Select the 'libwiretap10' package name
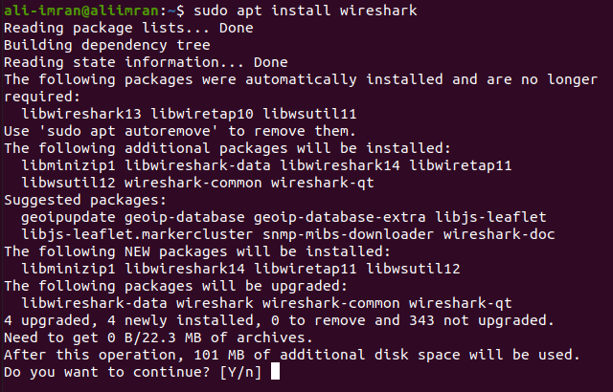Screen dimensions: 613x392 tap(202, 114)
